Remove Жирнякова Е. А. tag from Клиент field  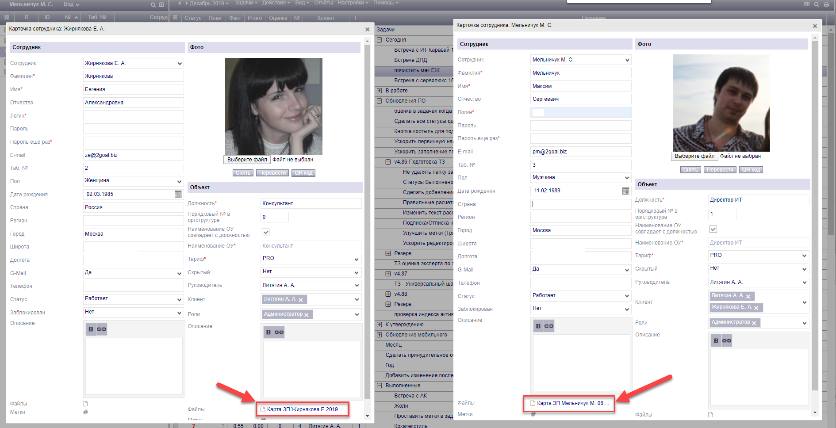(756, 308)
